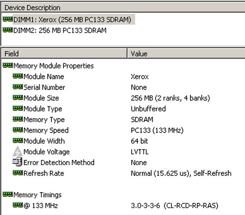Select the Module Type Unbuffered value
The height and width of the screenshot is (215, 245).
[148, 109]
